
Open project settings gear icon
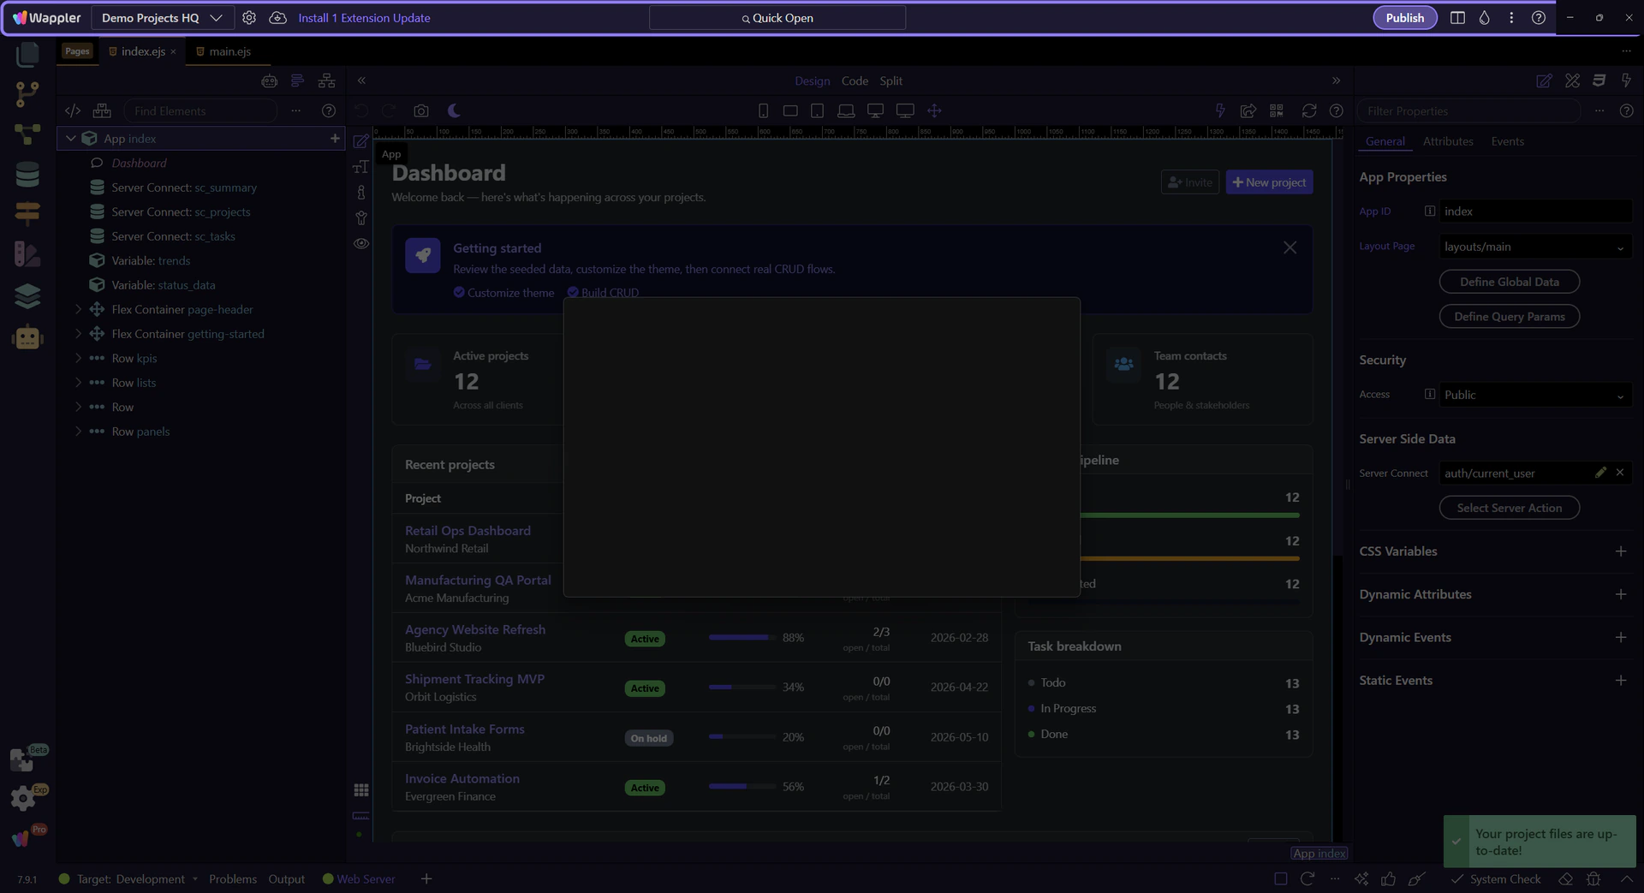(x=249, y=18)
